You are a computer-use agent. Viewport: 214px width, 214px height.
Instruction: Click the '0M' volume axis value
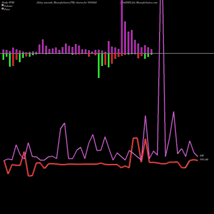click(202, 155)
